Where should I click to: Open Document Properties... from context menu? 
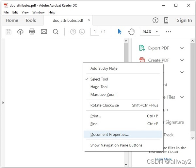123,134
